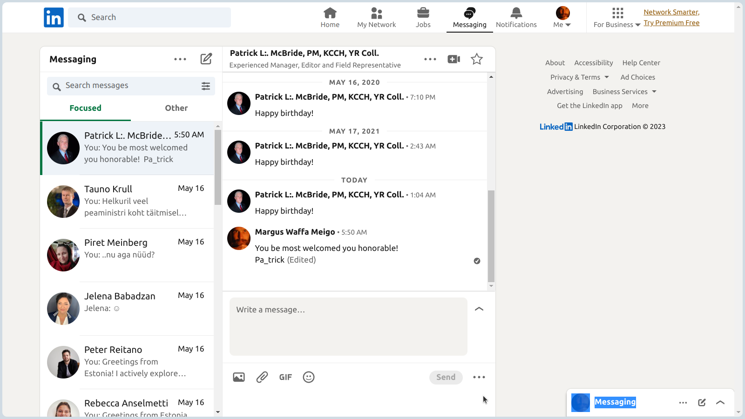The height and width of the screenshot is (419, 745).
Task: Open the Advertising footer link
Action: pos(565,92)
